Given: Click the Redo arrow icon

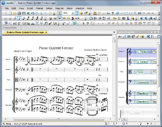Looking at the screenshot, I should pyautogui.click(x=37, y=13).
